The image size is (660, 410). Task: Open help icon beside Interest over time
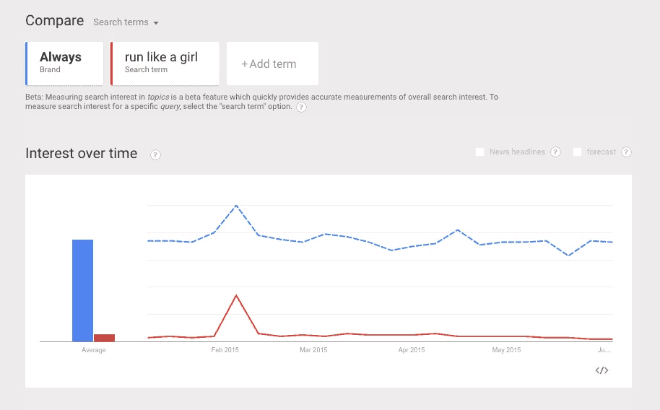155,155
